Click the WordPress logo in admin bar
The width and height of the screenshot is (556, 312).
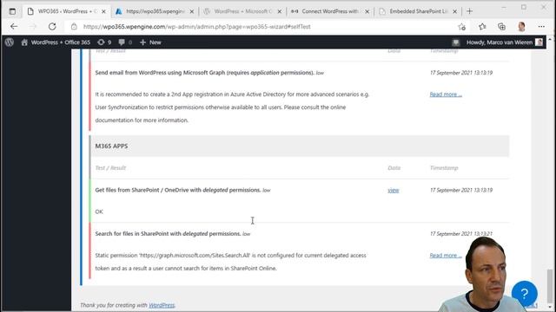click(x=10, y=42)
